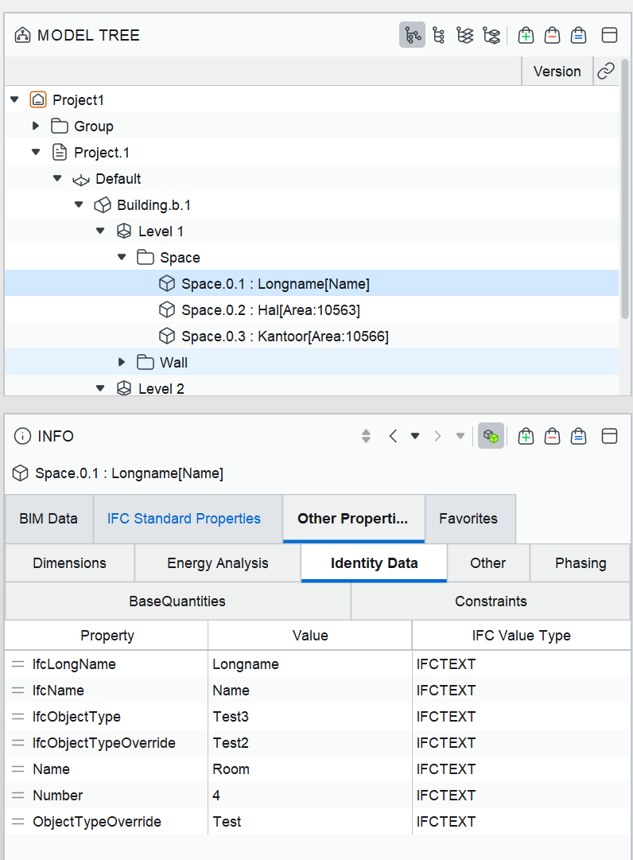
Task: Maximize the Info panel
Action: tap(609, 436)
